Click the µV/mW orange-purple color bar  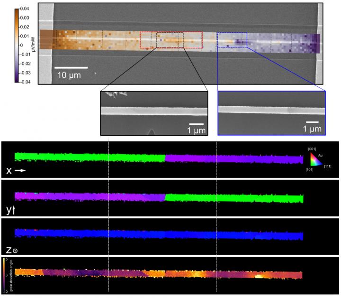coord(17,45)
